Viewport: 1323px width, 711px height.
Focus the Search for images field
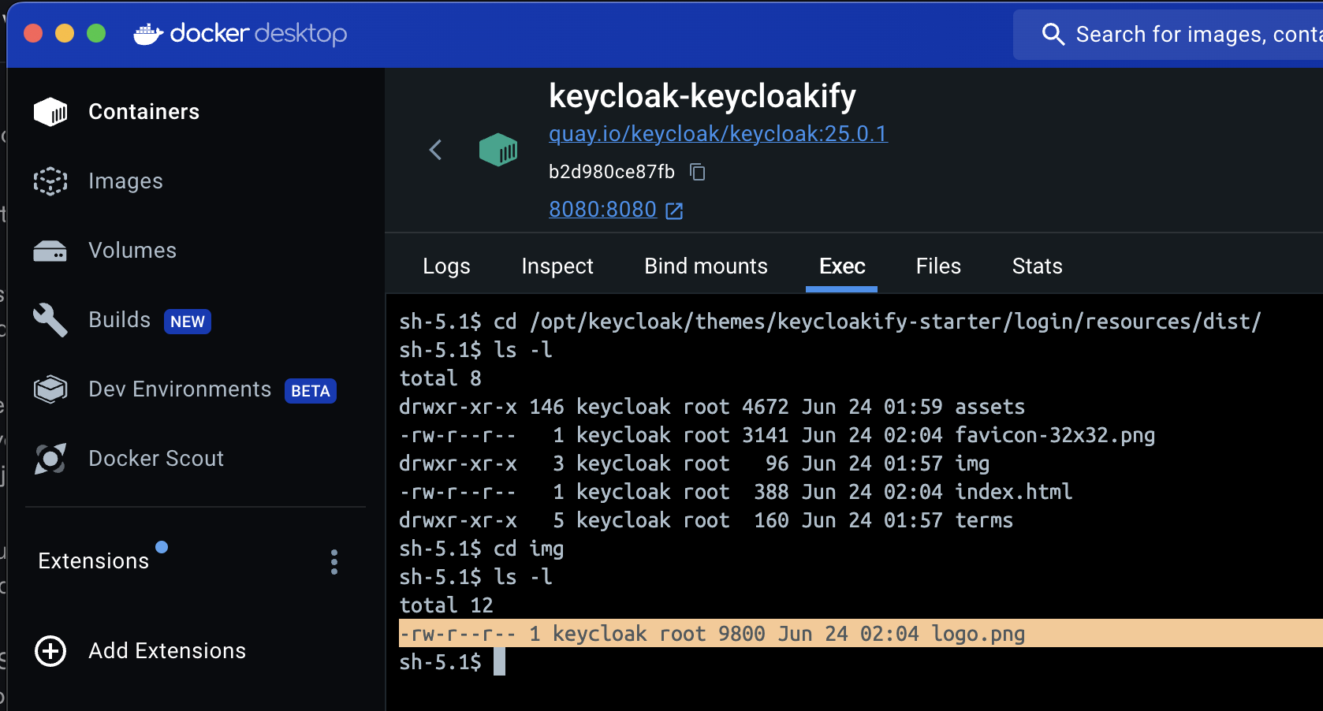point(1168,34)
